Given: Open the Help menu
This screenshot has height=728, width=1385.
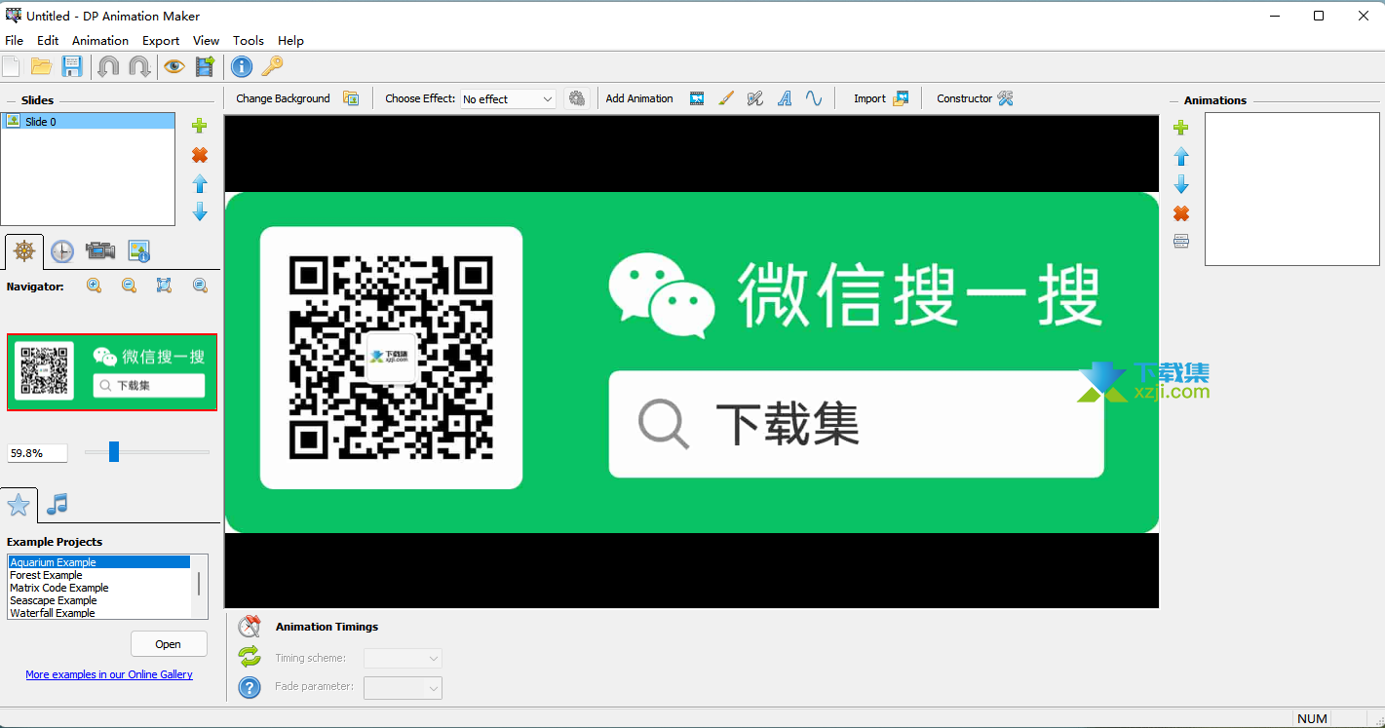Looking at the screenshot, I should [290, 41].
